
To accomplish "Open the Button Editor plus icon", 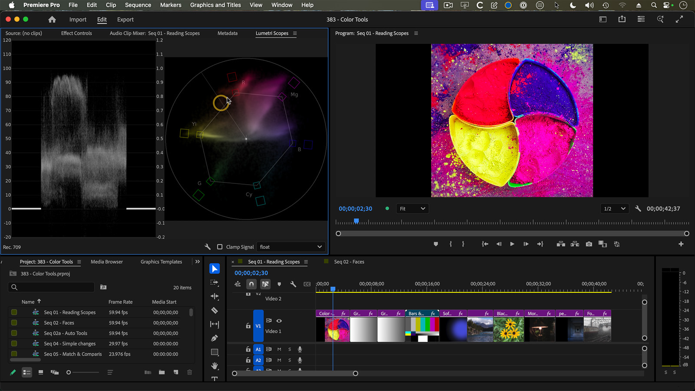I will pos(681,244).
